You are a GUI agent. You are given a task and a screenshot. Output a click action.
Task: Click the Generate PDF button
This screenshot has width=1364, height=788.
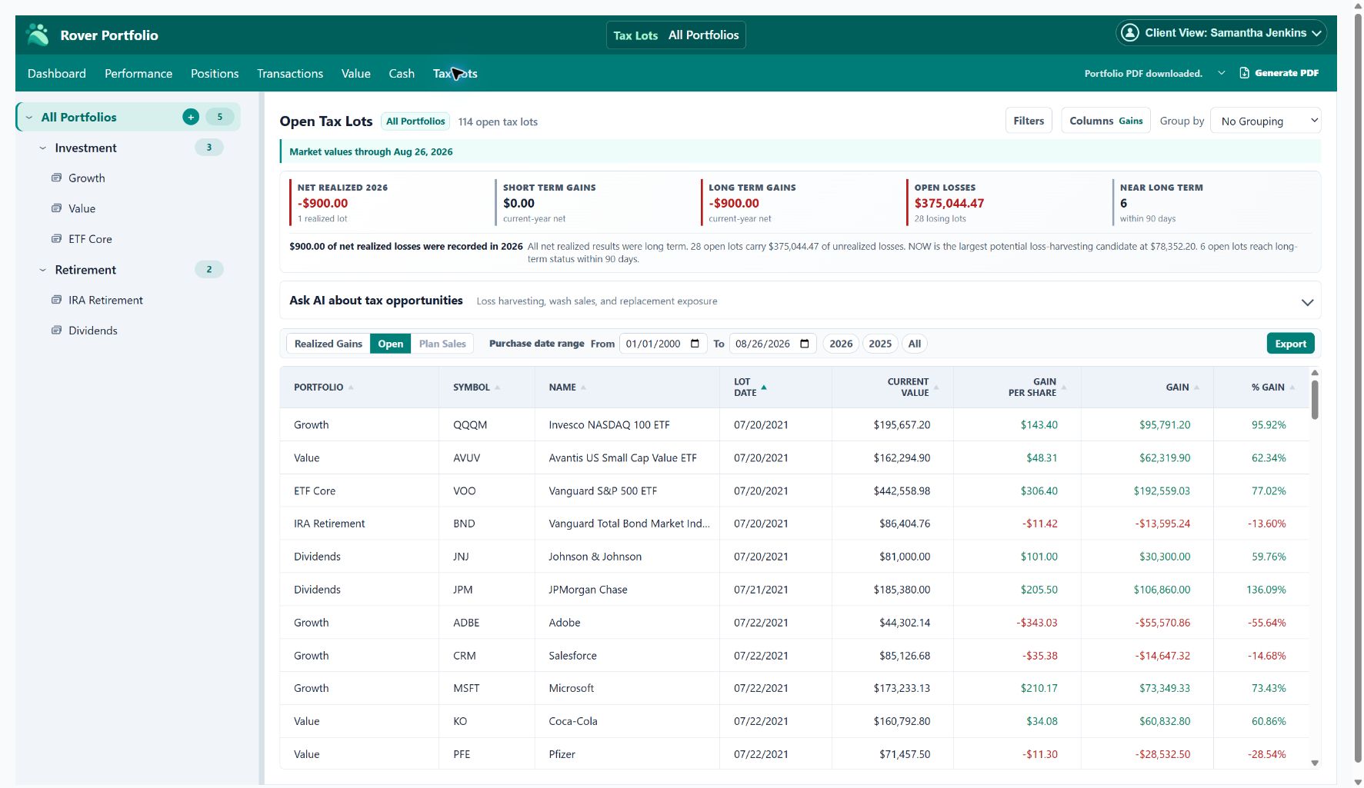[1279, 73]
